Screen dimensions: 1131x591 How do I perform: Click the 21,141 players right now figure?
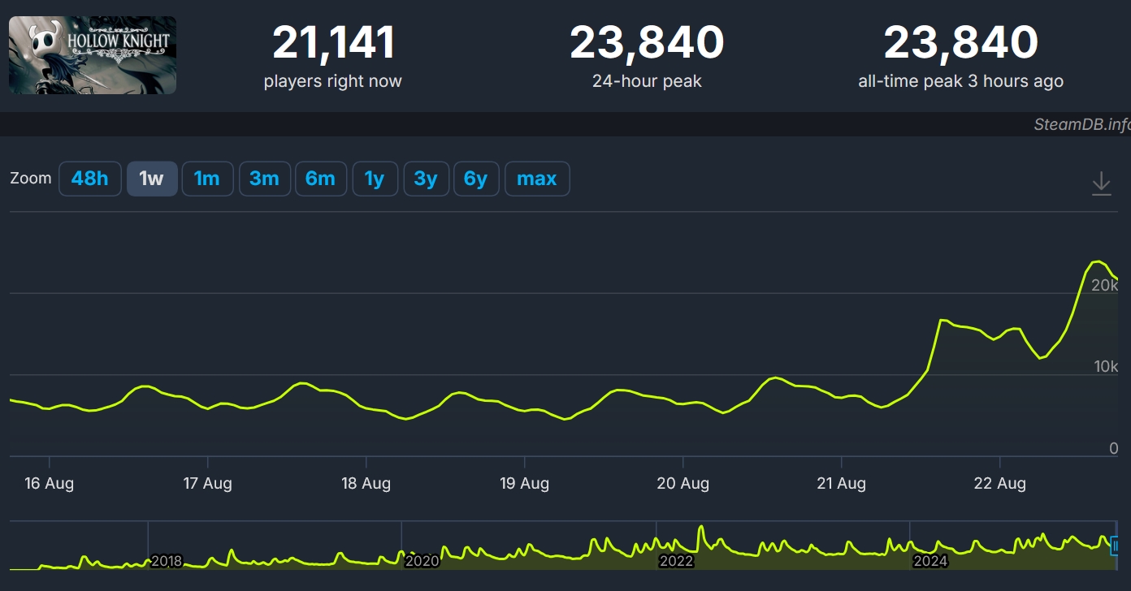pos(333,43)
